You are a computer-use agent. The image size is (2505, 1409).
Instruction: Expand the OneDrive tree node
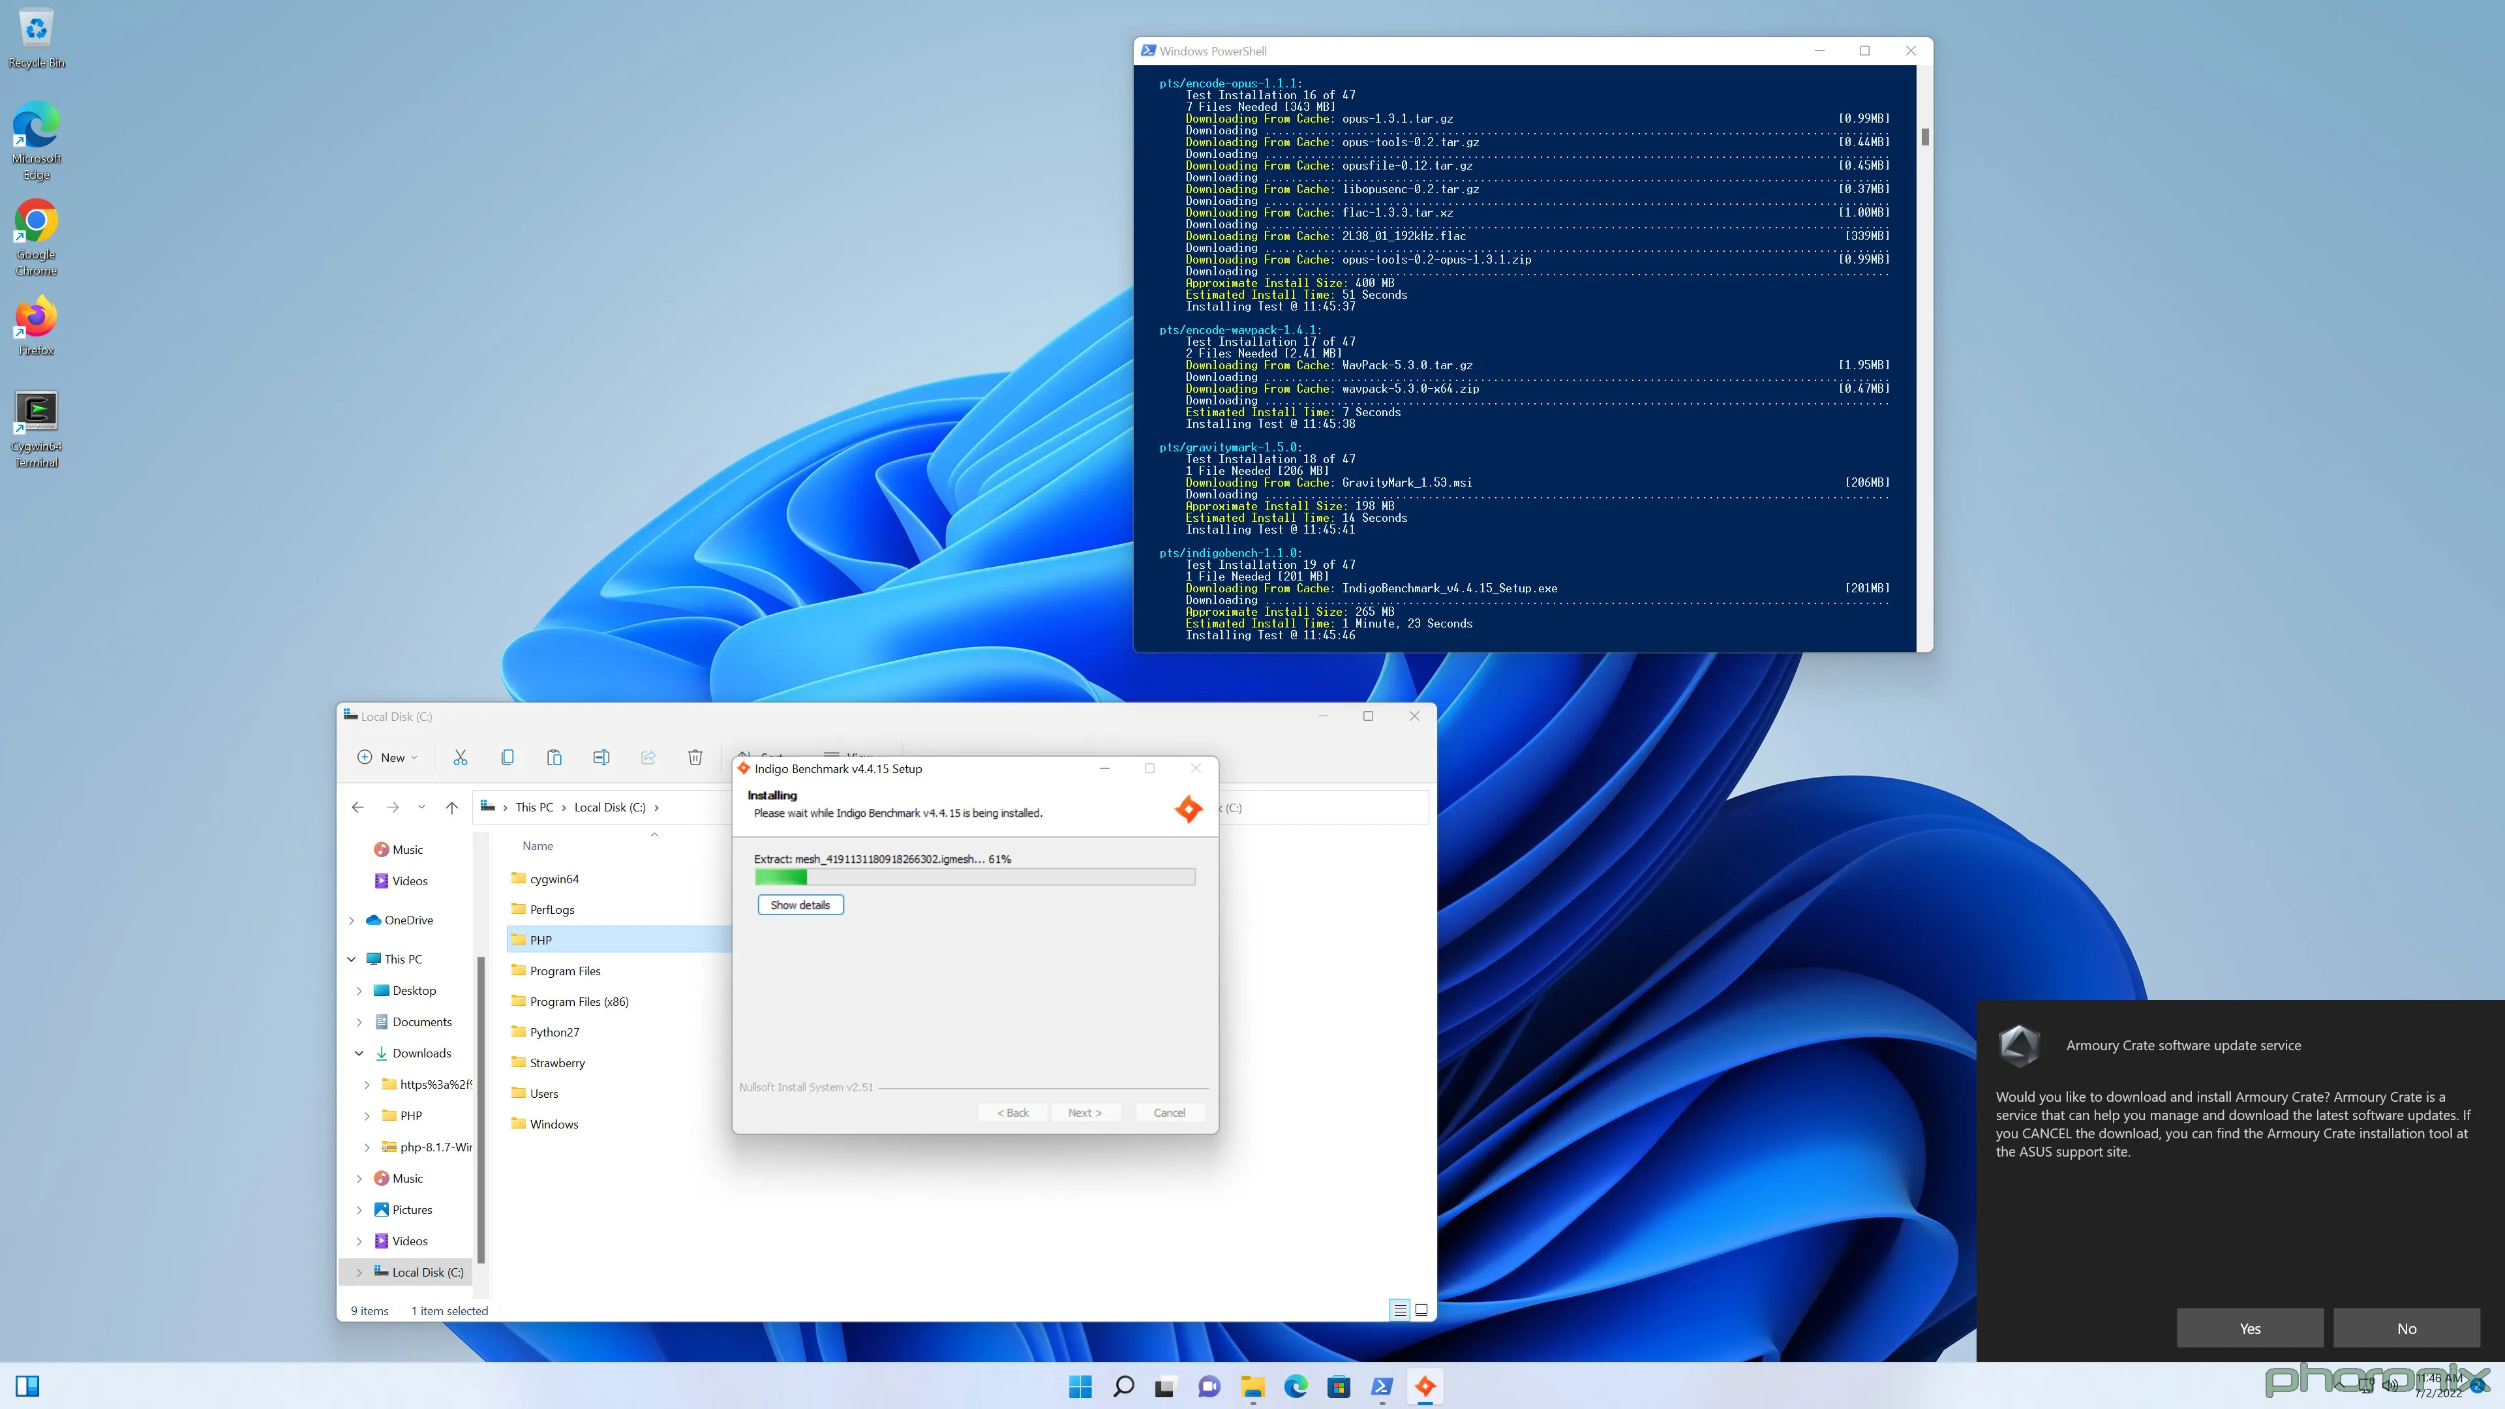351,920
